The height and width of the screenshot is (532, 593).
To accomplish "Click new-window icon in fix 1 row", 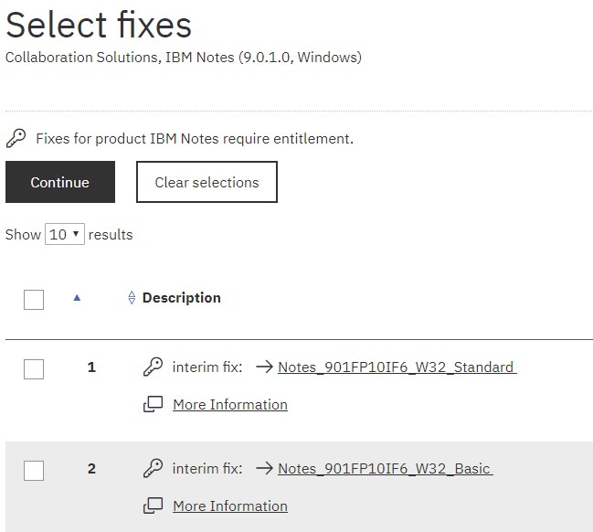I will pyautogui.click(x=153, y=404).
